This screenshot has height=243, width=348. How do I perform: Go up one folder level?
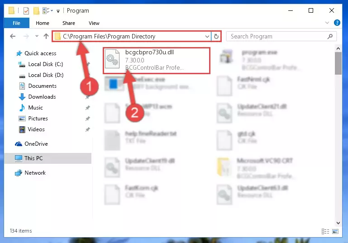coord(46,36)
